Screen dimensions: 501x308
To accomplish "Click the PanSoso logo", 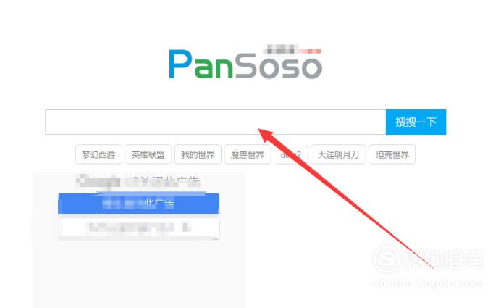I will (x=245, y=64).
